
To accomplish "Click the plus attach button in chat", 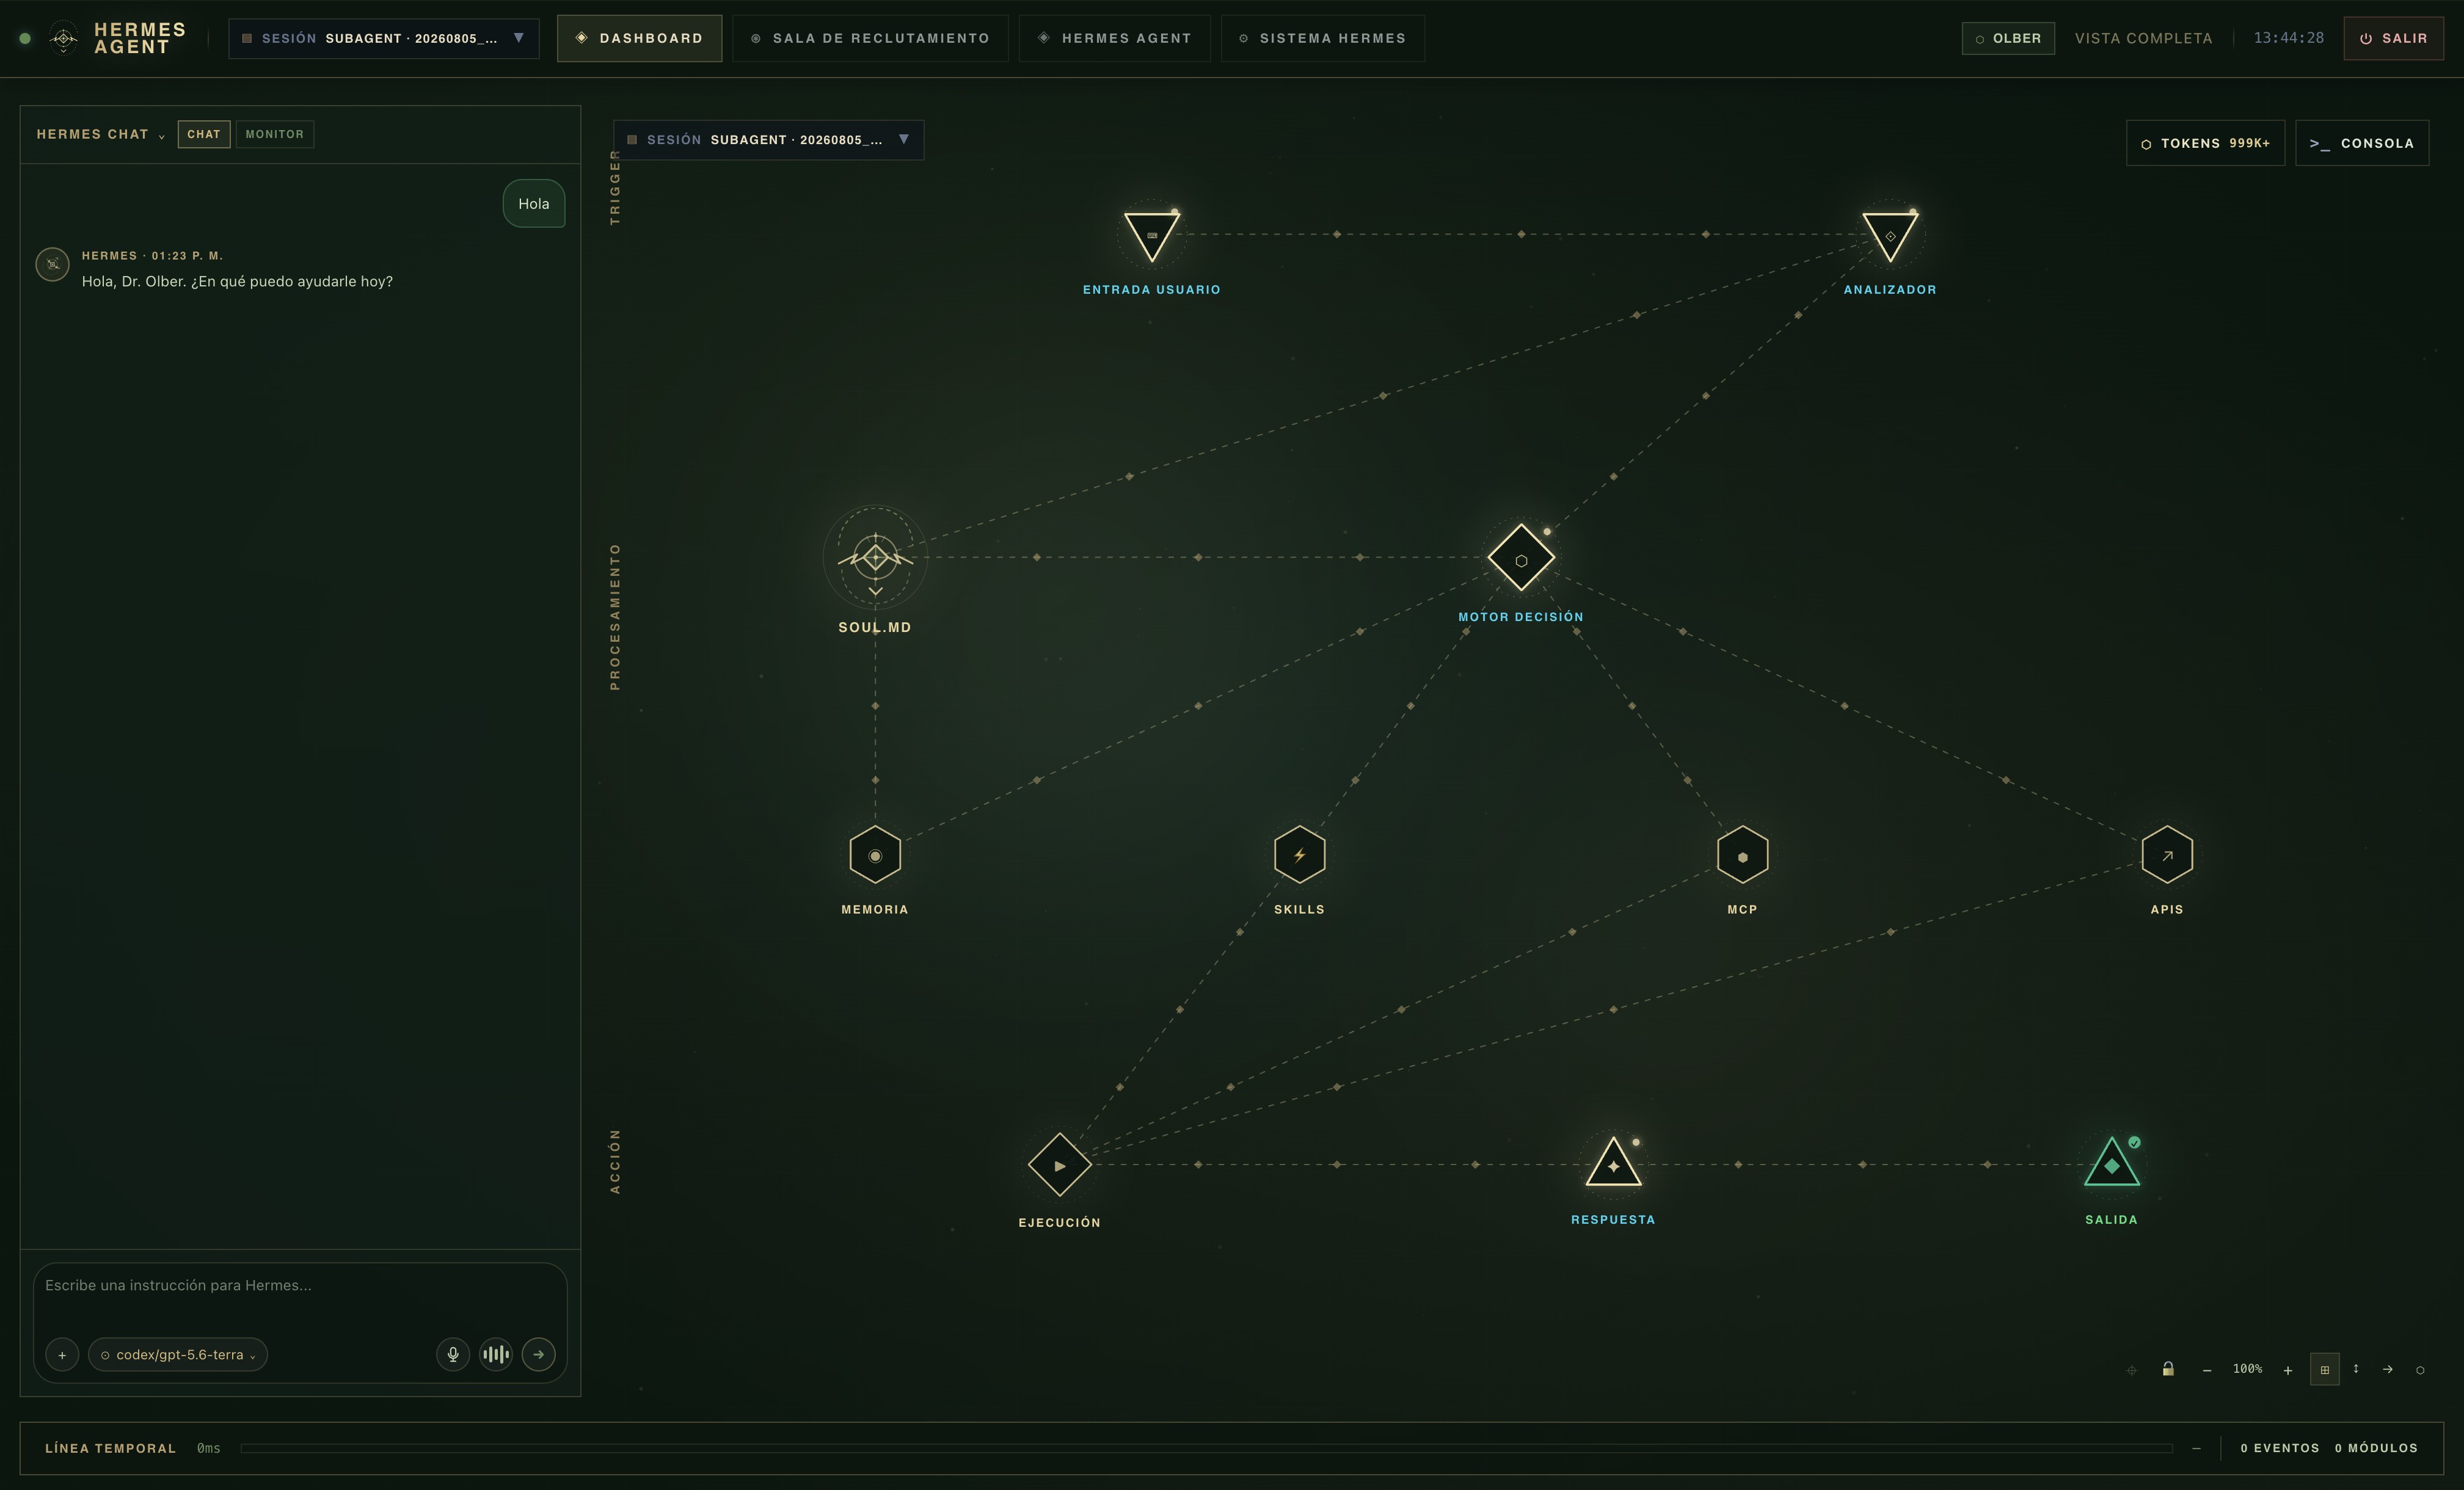I will point(62,1354).
